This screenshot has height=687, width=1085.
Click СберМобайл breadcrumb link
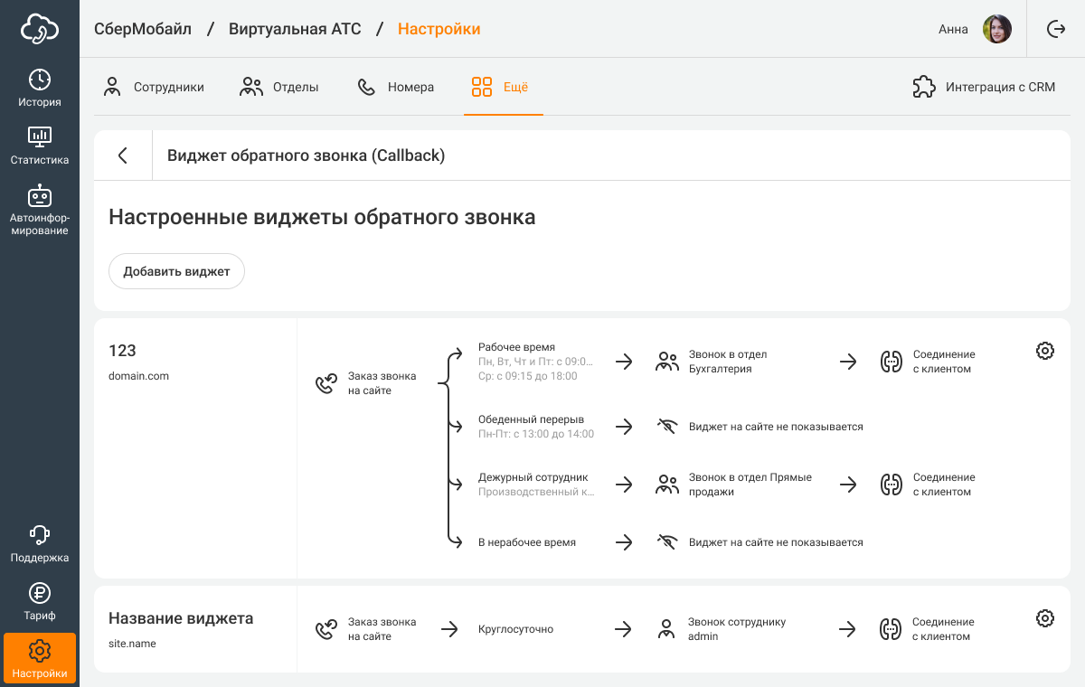[143, 29]
